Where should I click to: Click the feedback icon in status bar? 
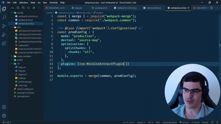pos(212,122)
